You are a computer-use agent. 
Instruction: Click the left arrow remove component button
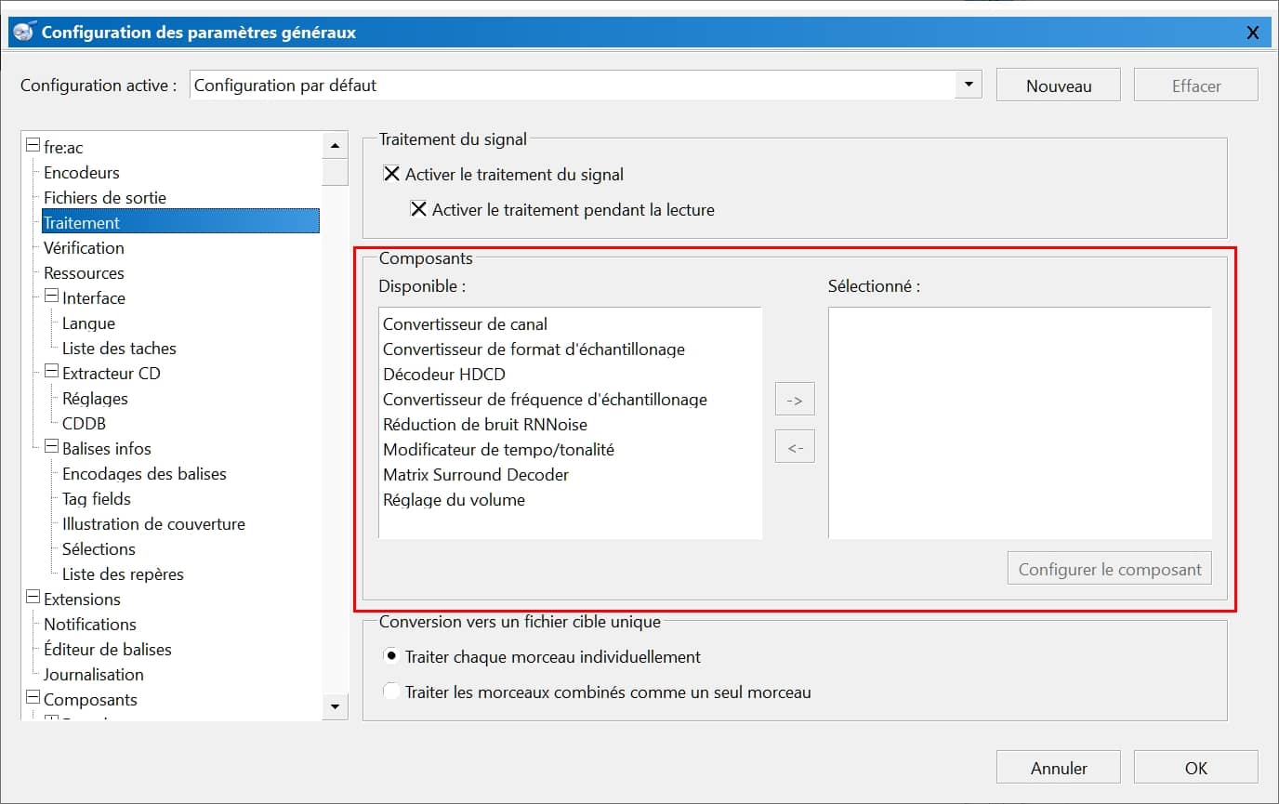[x=795, y=446]
